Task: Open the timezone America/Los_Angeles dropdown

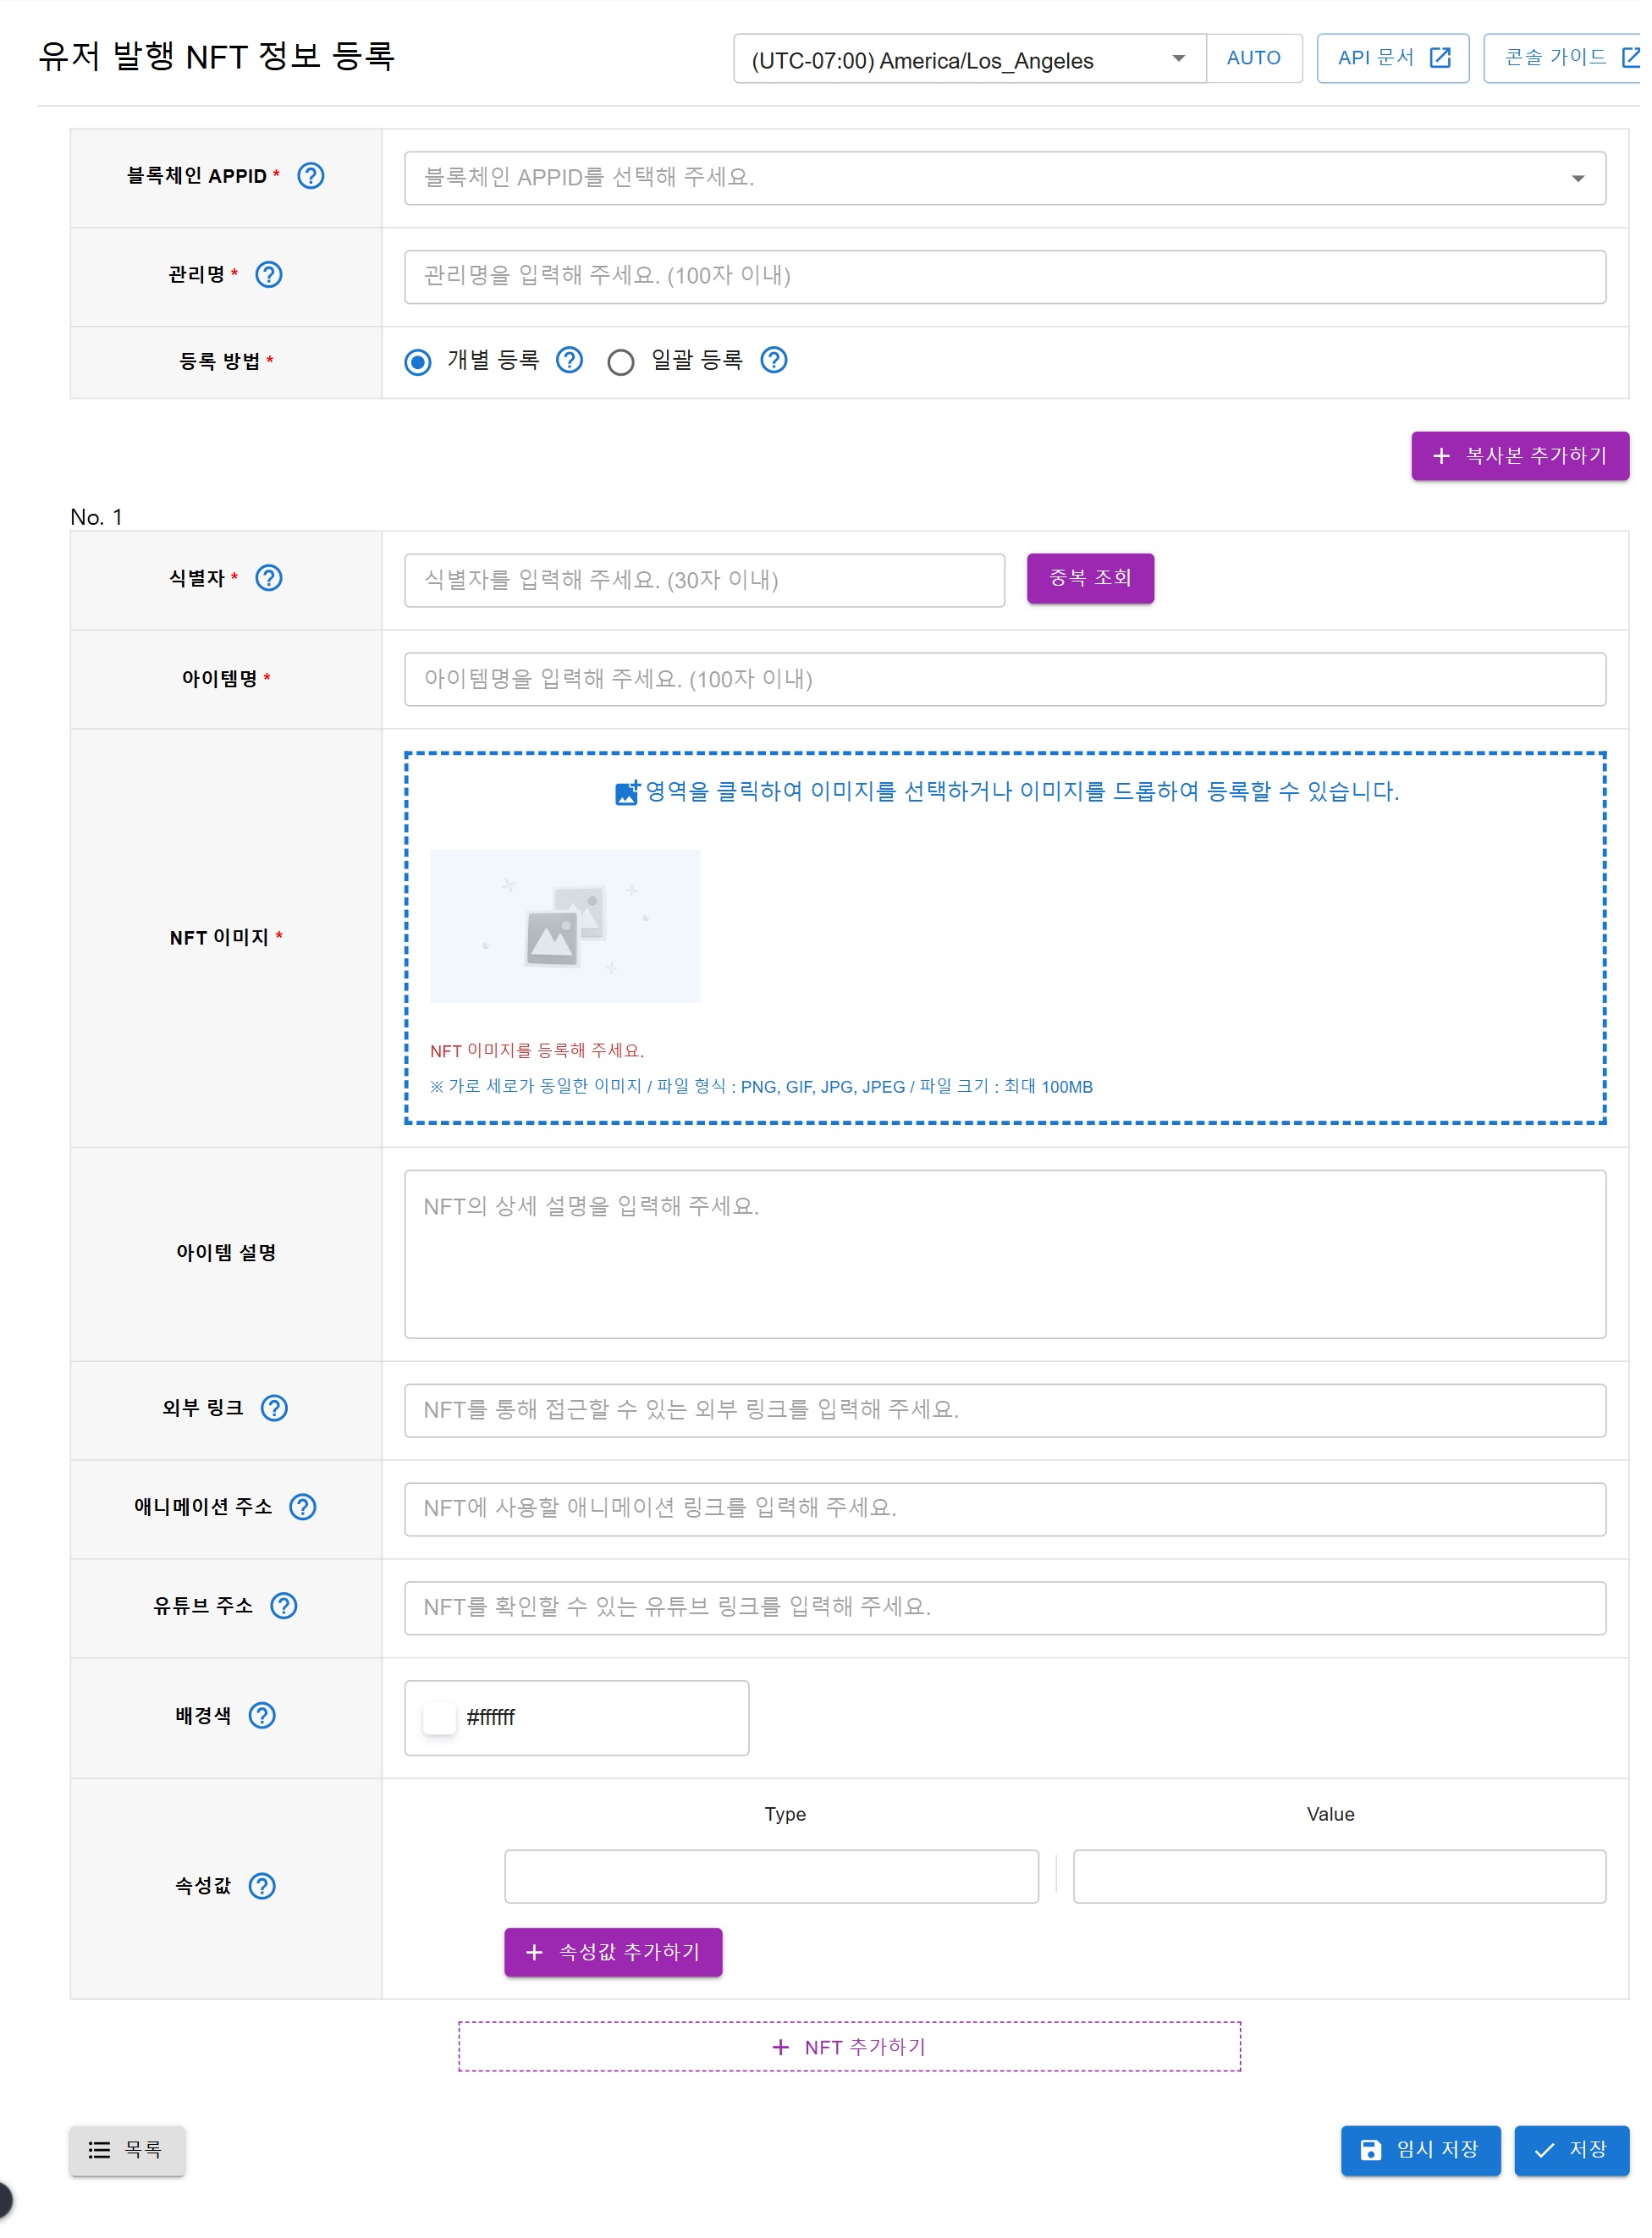Action: coord(969,59)
